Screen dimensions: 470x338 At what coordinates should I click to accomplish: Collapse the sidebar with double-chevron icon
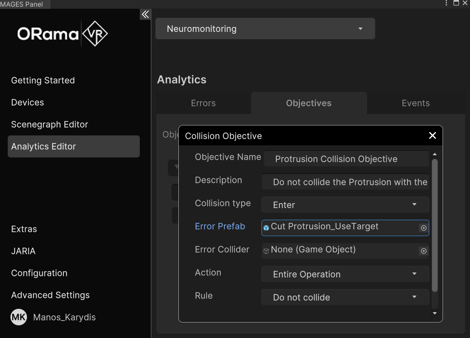(145, 14)
